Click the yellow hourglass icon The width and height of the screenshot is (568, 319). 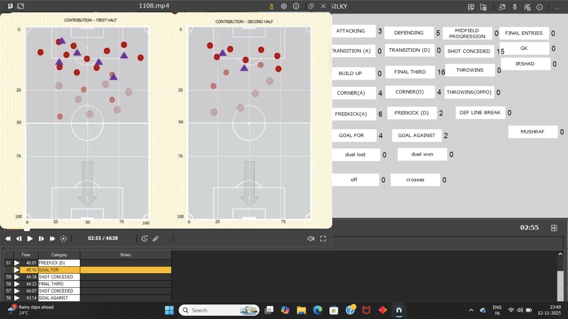pyautogui.click(x=272, y=6)
